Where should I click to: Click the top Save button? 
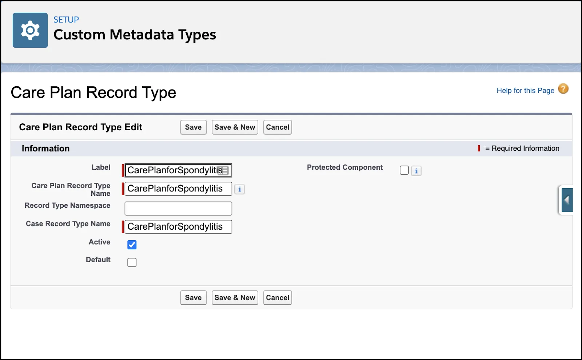pyautogui.click(x=193, y=127)
